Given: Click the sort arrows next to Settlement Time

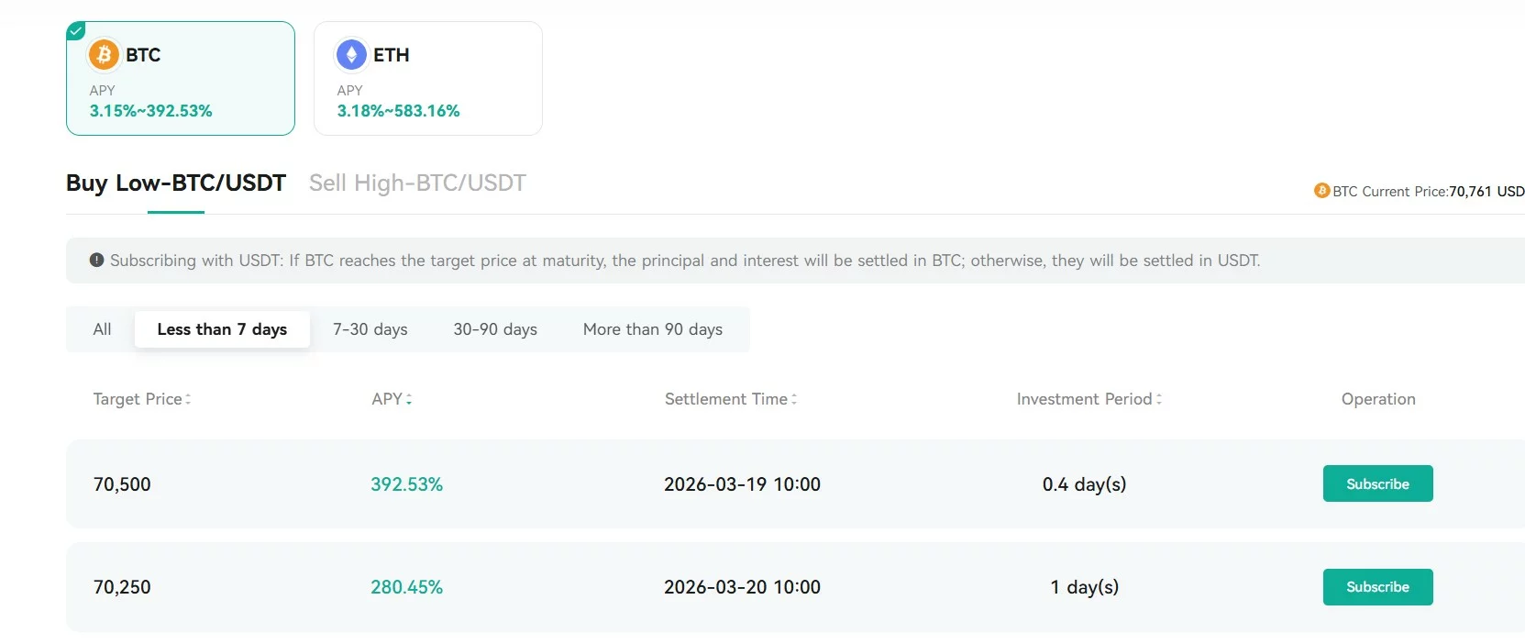Looking at the screenshot, I should [x=794, y=399].
